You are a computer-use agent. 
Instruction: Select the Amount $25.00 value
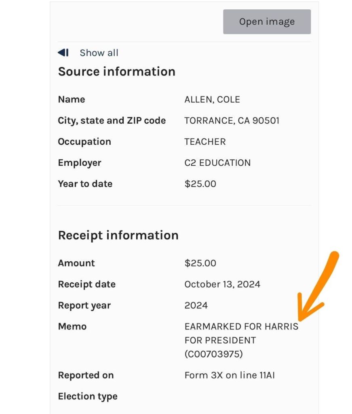pyautogui.click(x=200, y=263)
